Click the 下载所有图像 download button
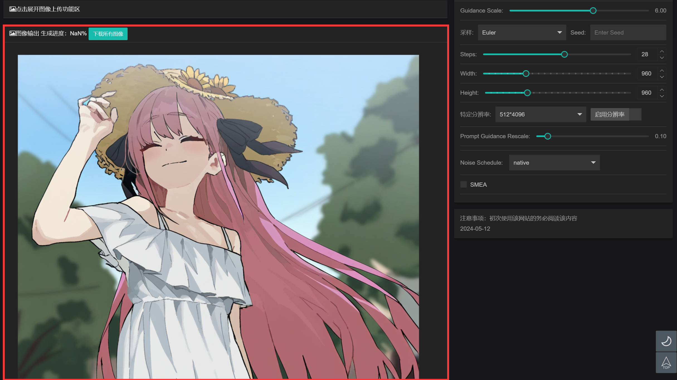677x380 pixels. point(108,34)
